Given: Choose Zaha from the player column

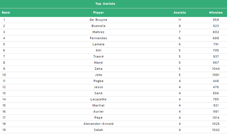Looking at the screenshot, I should click(x=98, y=69).
